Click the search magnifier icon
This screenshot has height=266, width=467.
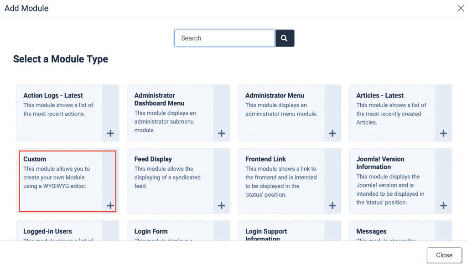(285, 38)
